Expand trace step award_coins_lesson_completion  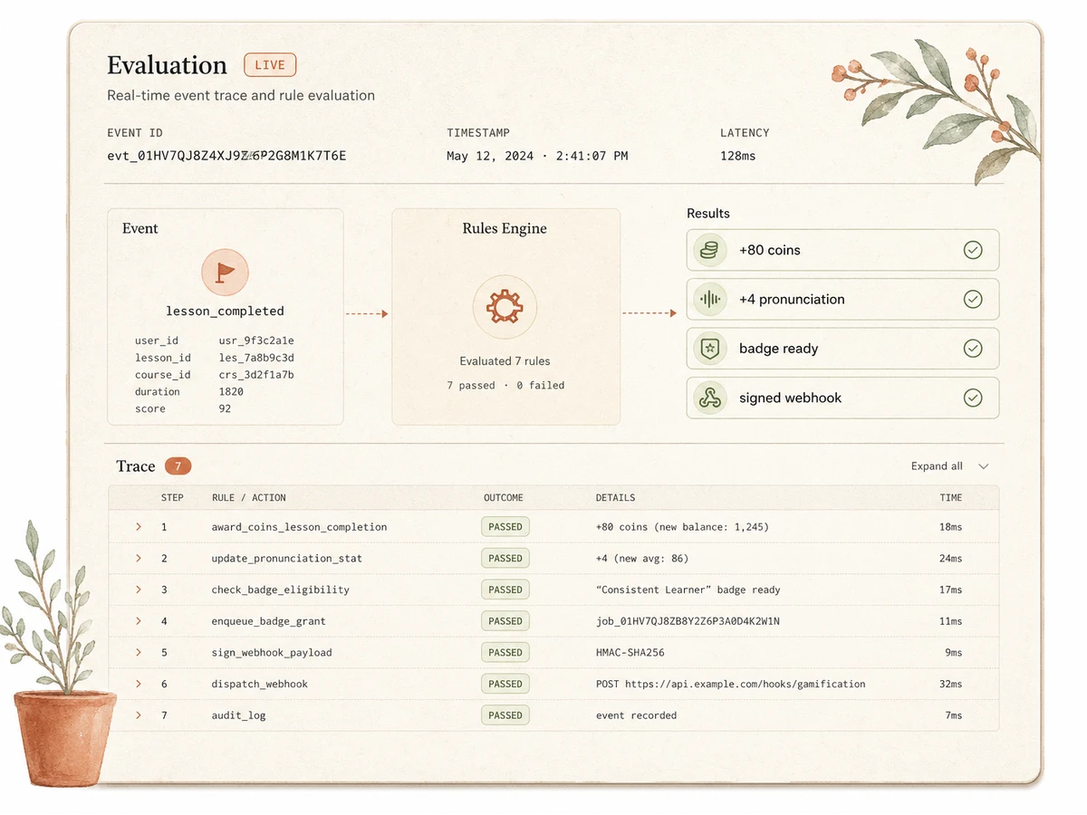[139, 527]
